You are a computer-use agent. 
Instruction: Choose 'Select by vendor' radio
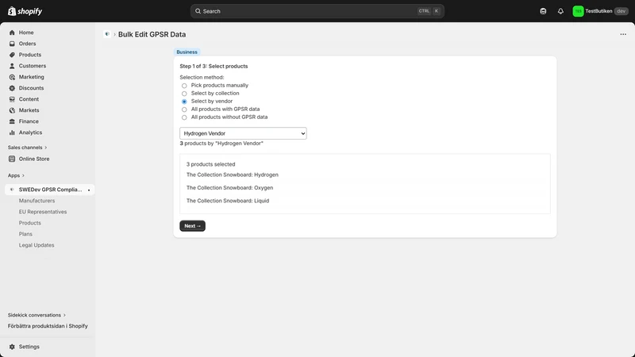tap(184, 102)
